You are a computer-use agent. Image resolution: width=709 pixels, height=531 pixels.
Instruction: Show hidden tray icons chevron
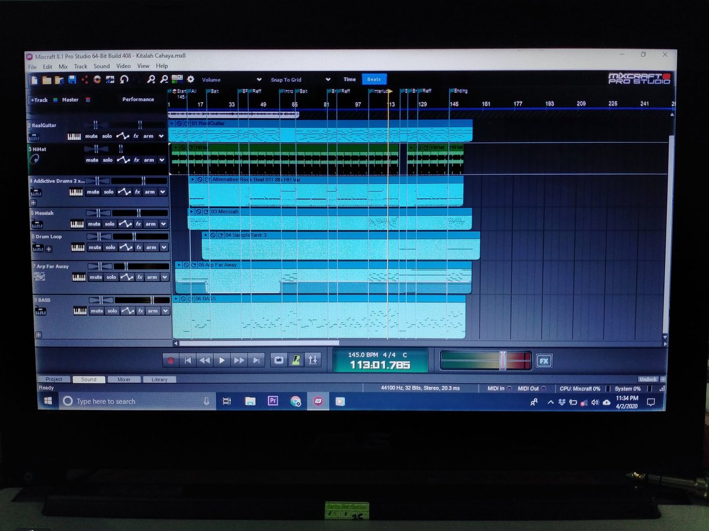(x=551, y=402)
